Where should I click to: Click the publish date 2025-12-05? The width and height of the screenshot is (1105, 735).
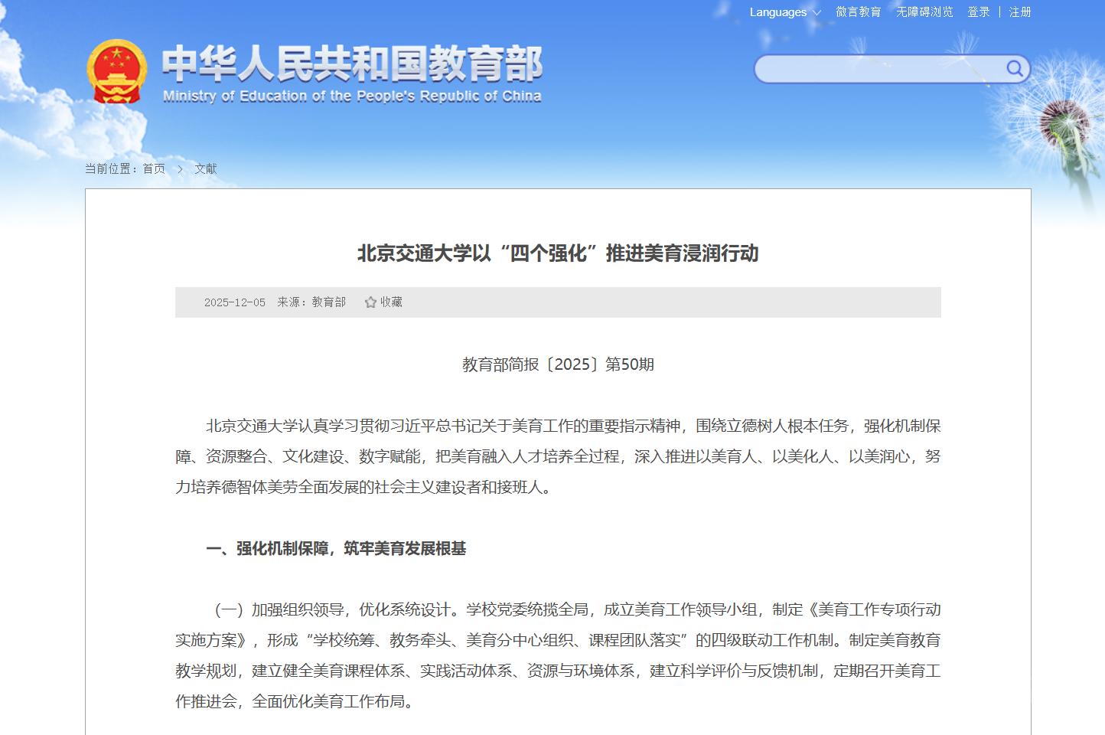click(235, 302)
